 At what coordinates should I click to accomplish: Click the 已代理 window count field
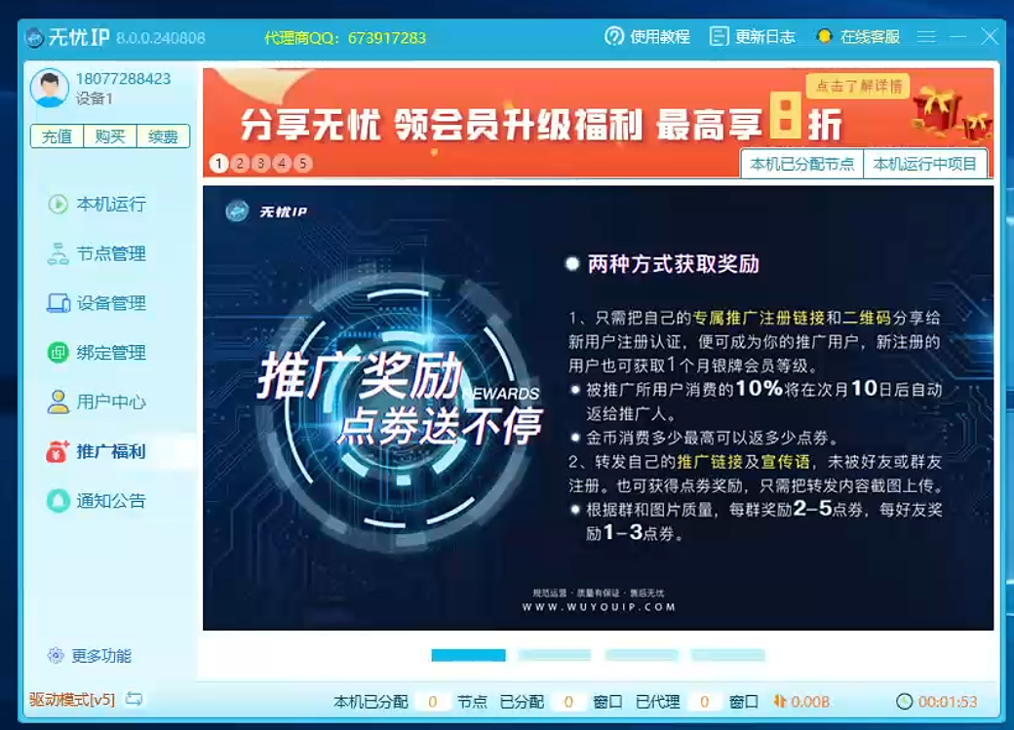(704, 702)
